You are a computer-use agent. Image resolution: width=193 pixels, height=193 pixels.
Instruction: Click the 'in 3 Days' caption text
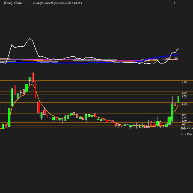point(186,134)
